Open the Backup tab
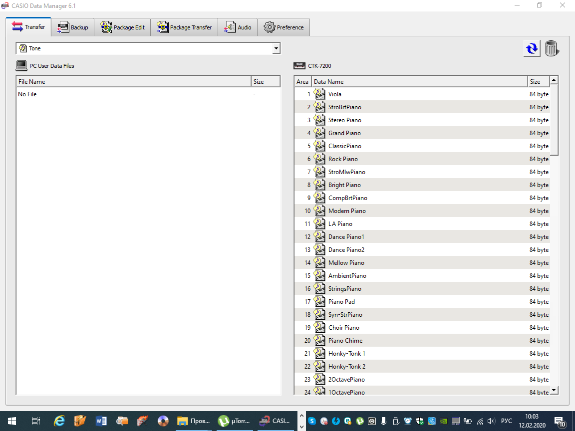575x431 pixels. (x=72, y=27)
